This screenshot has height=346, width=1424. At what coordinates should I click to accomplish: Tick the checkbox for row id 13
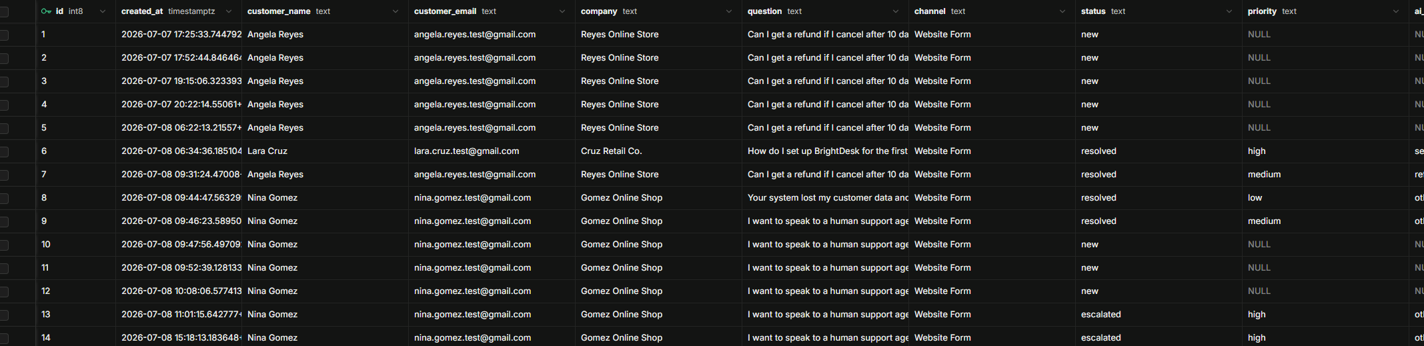(4, 315)
